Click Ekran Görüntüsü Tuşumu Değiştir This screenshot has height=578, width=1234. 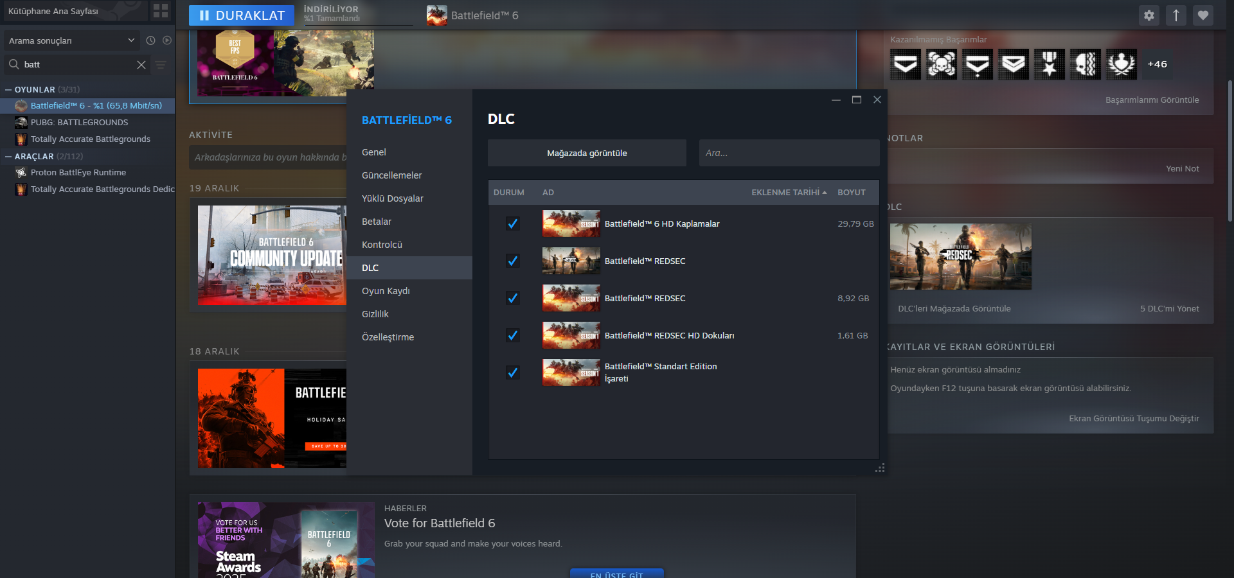pos(1134,419)
